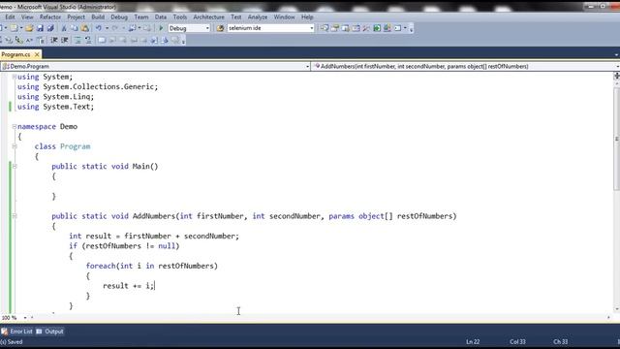This screenshot has width=620, height=349.
Task: Open the active documents list arrow
Action: 616,54
